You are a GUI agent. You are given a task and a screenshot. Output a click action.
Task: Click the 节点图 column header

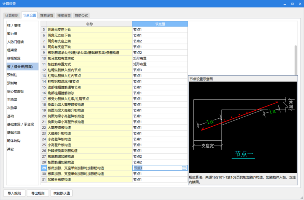[160, 24]
